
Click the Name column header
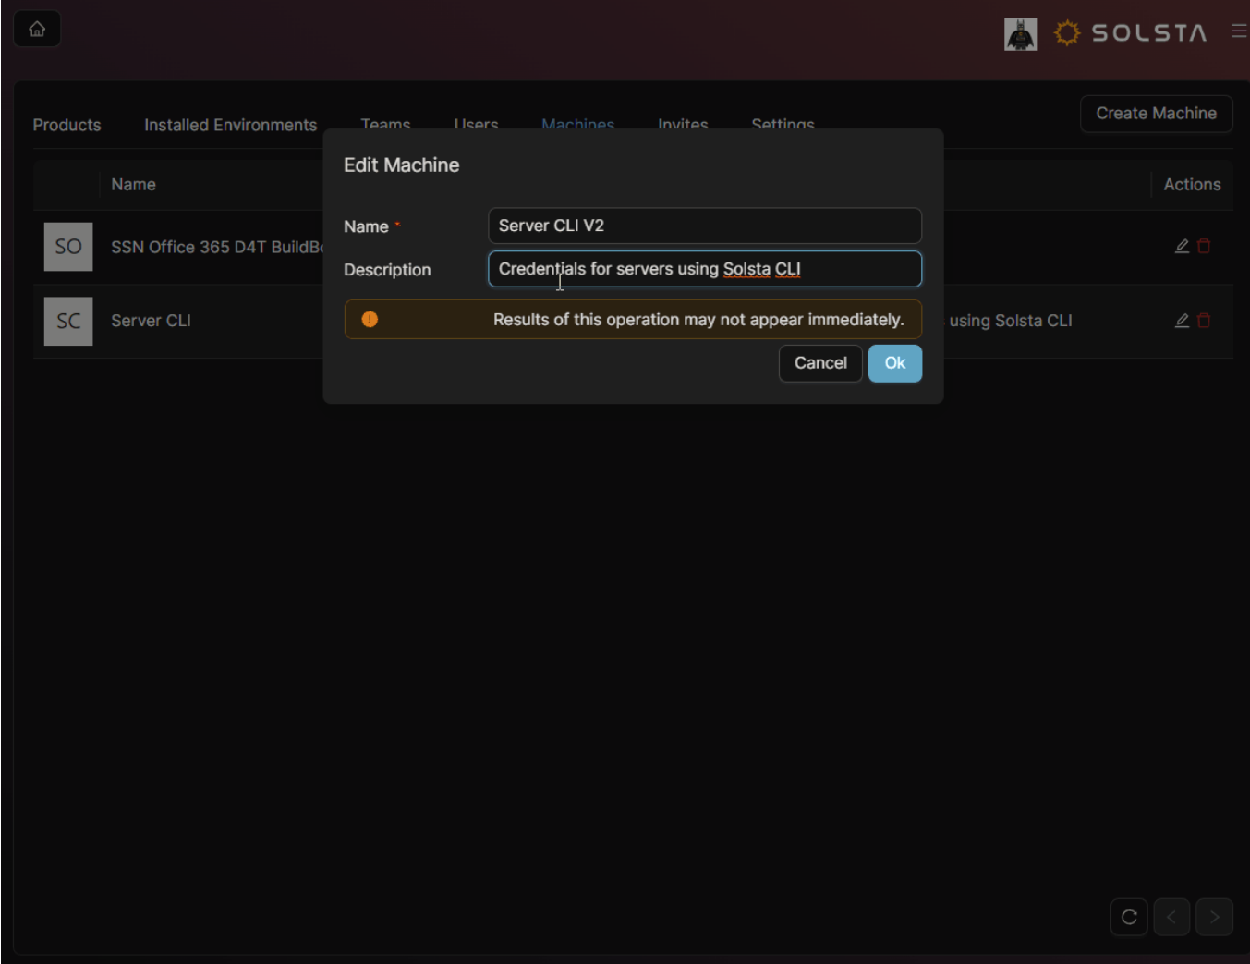133,185
